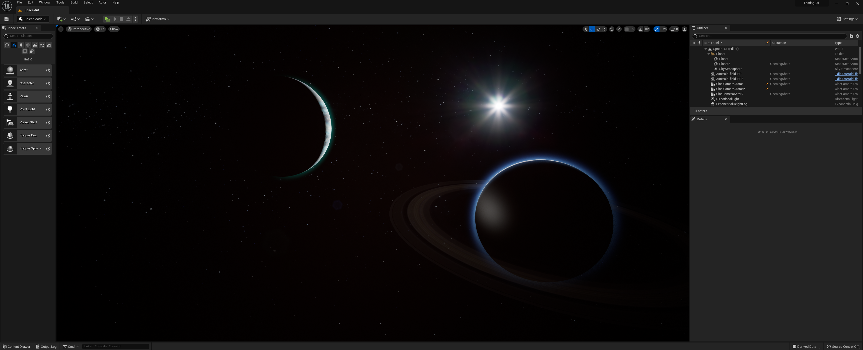Click the Edit Asteroid_field link for Asteroid_field_BP
The image size is (863, 350).
tap(846, 74)
